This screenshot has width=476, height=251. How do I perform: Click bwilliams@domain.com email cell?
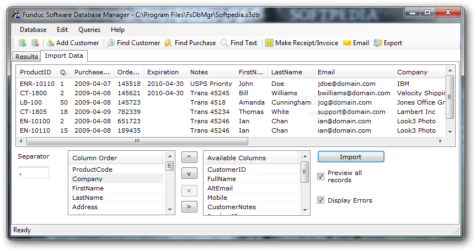pos(354,93)
